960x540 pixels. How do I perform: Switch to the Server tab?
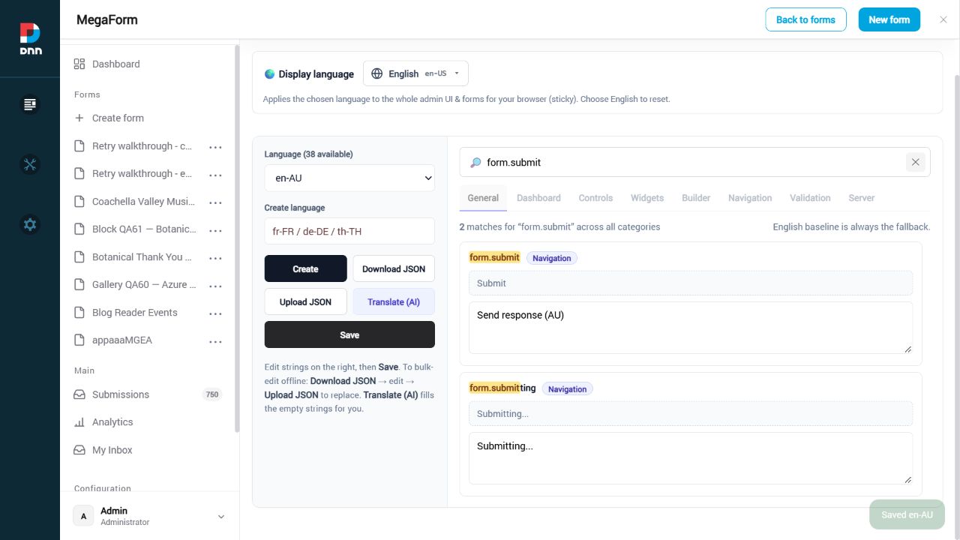click(862, 198)
